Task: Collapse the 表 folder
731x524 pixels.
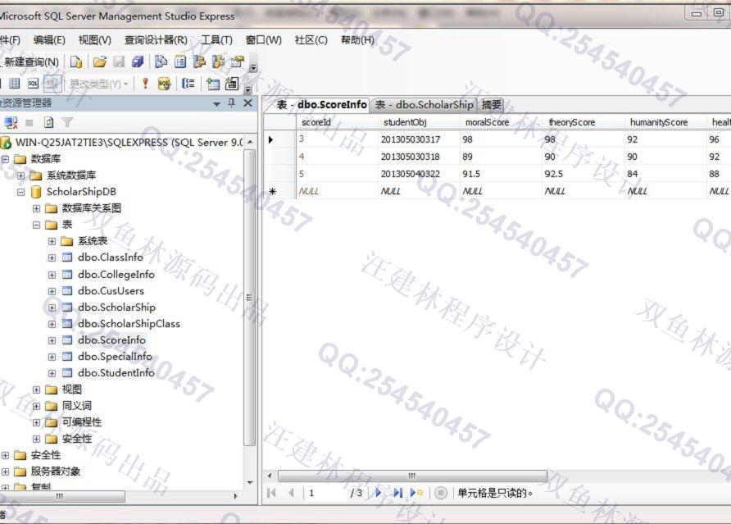Action: coord(36,225)
